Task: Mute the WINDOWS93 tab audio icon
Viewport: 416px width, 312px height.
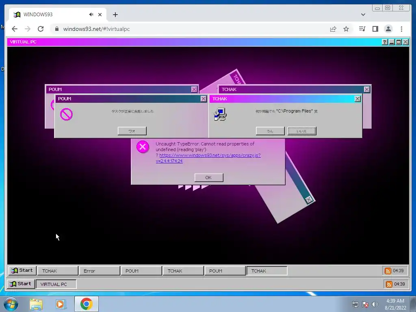Action: [x=91, y=15]
